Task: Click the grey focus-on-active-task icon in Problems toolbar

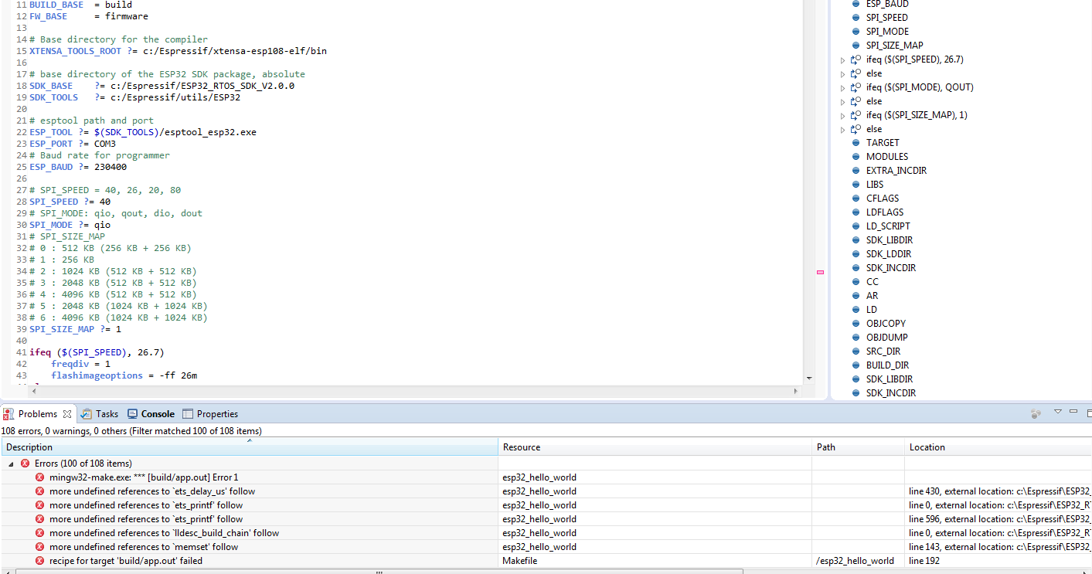Action: (x=1036, y=413)
